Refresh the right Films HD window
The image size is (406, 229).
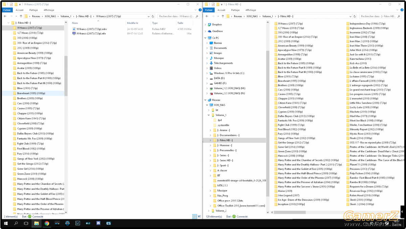click(355, 16)
